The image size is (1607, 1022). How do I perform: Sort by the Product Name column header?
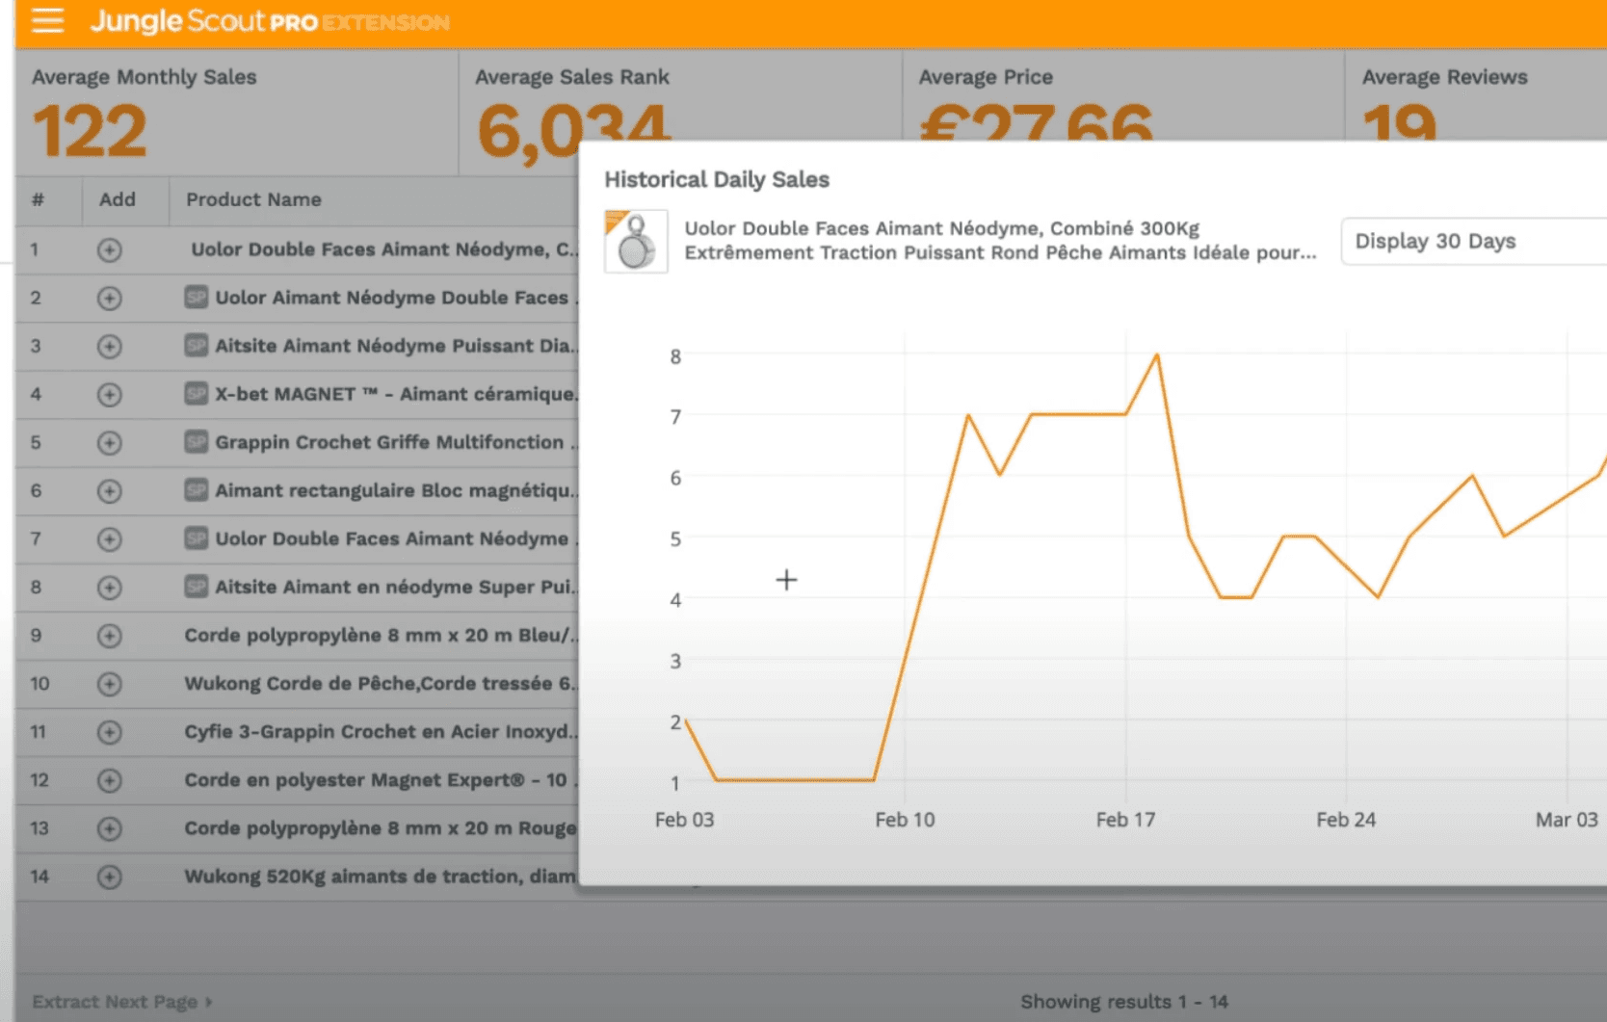coord(253,199)
